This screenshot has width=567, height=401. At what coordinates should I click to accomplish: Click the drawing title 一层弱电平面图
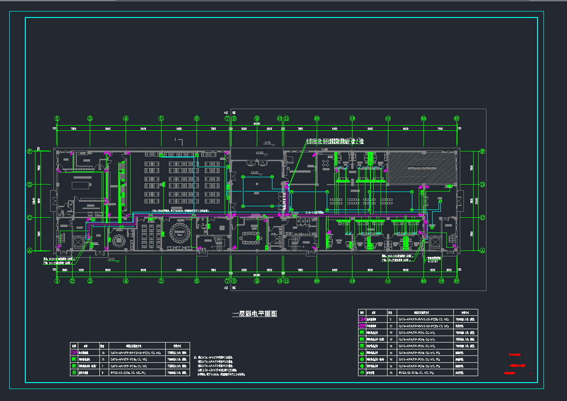pyautogui.click(x=255, y=314)
